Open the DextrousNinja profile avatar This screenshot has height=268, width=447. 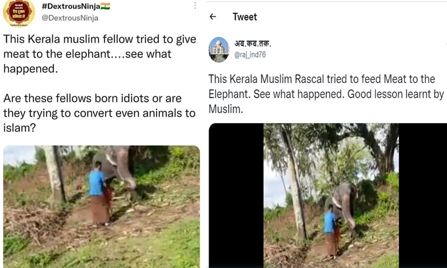[18, 12]
